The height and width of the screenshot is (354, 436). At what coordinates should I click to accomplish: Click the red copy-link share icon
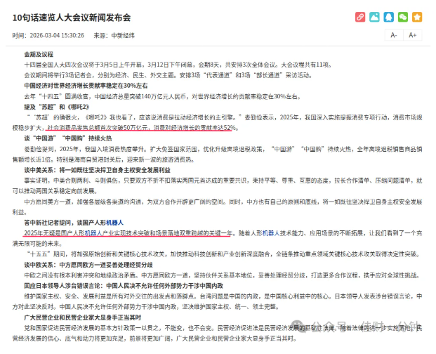coord(360,17)
